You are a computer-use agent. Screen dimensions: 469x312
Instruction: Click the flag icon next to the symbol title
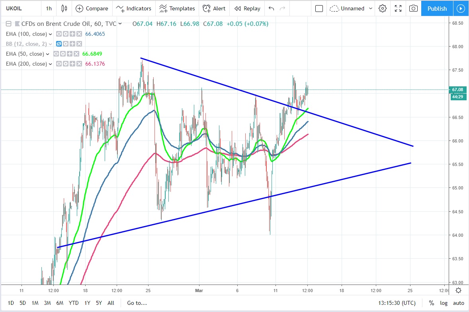click(x=18, y=23)
